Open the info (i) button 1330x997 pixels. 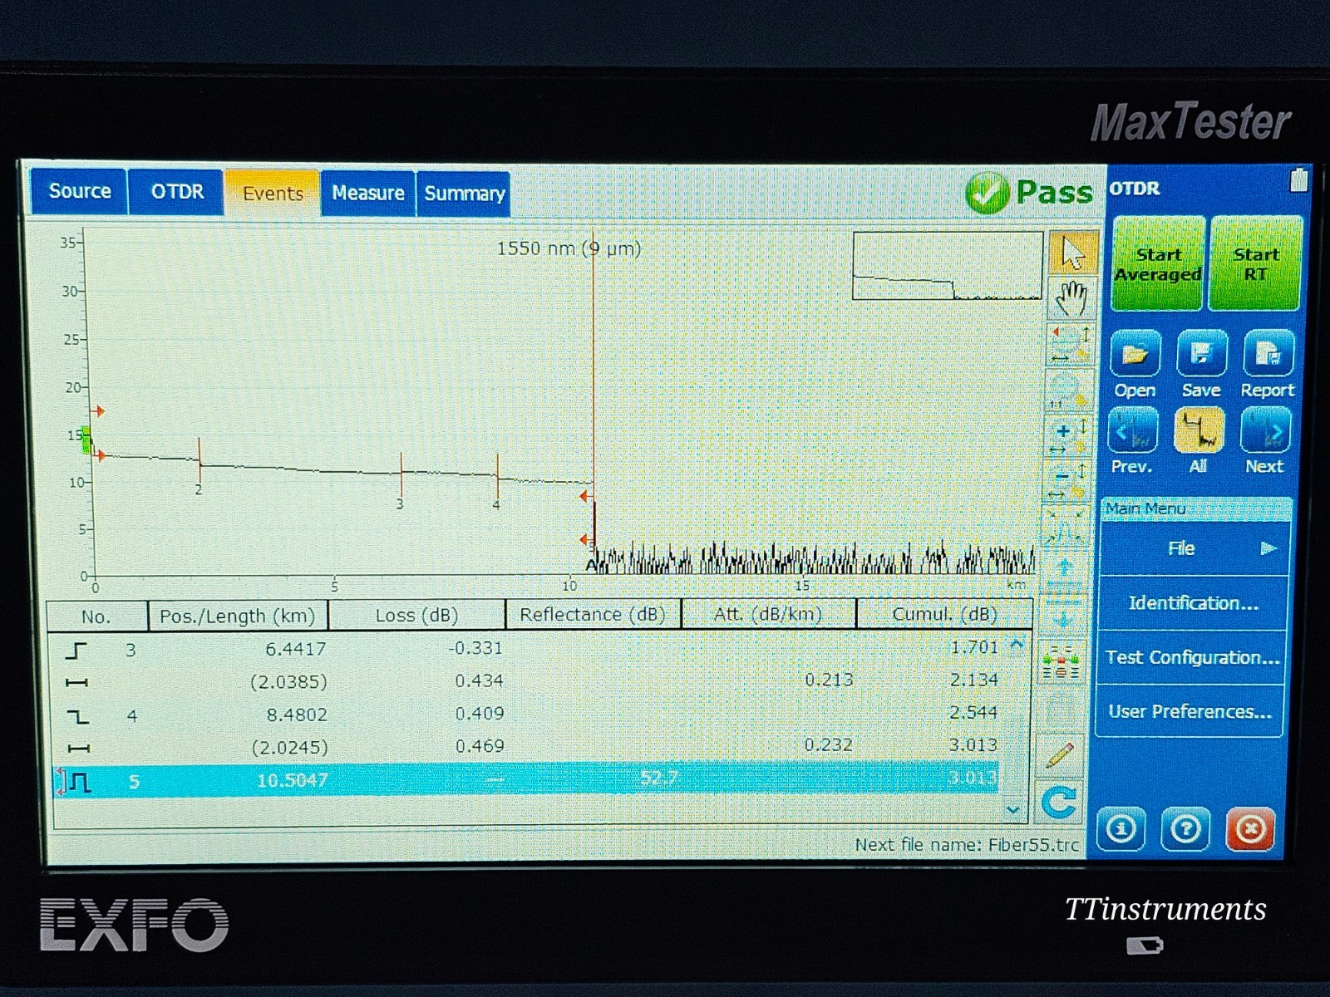[x=1121, y=828]
